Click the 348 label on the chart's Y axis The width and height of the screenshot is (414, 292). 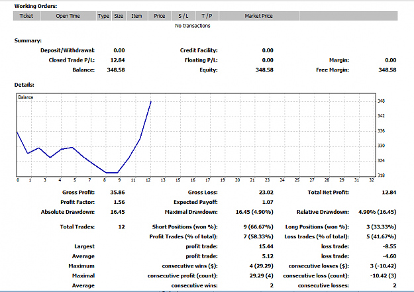[381, 101]
